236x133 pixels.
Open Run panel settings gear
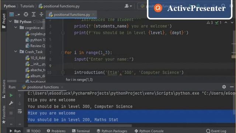click(224, 87)
